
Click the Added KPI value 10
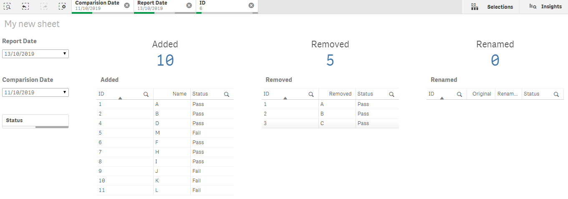(165, 61)
